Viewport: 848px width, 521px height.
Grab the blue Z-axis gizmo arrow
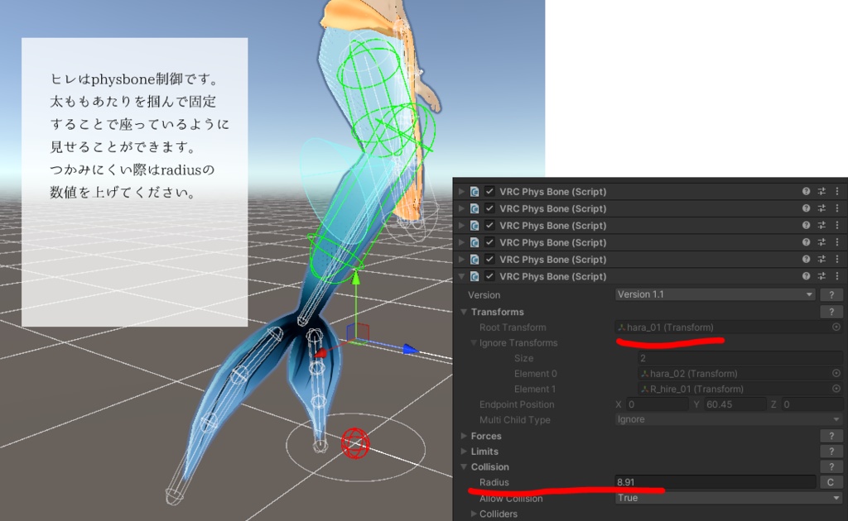point(411,350)
